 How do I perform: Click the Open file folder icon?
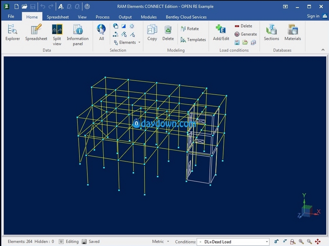[x=24, y=6]
